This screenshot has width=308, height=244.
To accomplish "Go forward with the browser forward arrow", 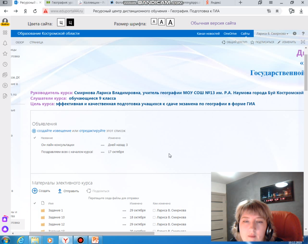I will [15, 11].
